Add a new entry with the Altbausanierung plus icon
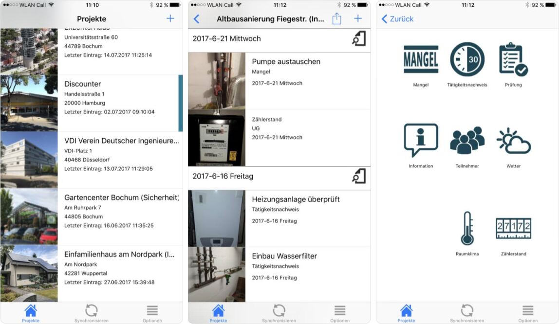The width and height of the screenshot is (559, 324). pyautogui.click(x=358, y=18)
